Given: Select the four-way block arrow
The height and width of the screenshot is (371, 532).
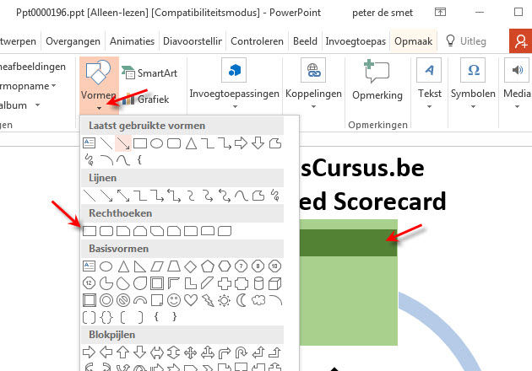Looking at the screenshot, I should (190, 352).
